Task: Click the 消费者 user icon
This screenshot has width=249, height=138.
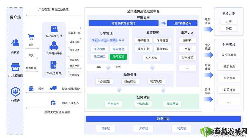Action: [x=15, y=43]
